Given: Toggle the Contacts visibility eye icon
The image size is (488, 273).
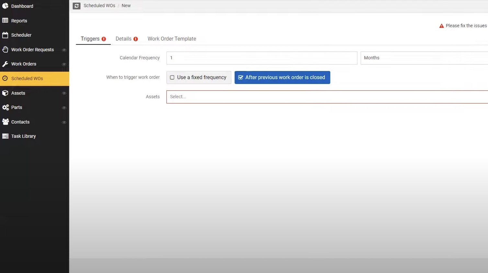Looking at the screenshot, I should pyautogui.click(x=64, y=122).
